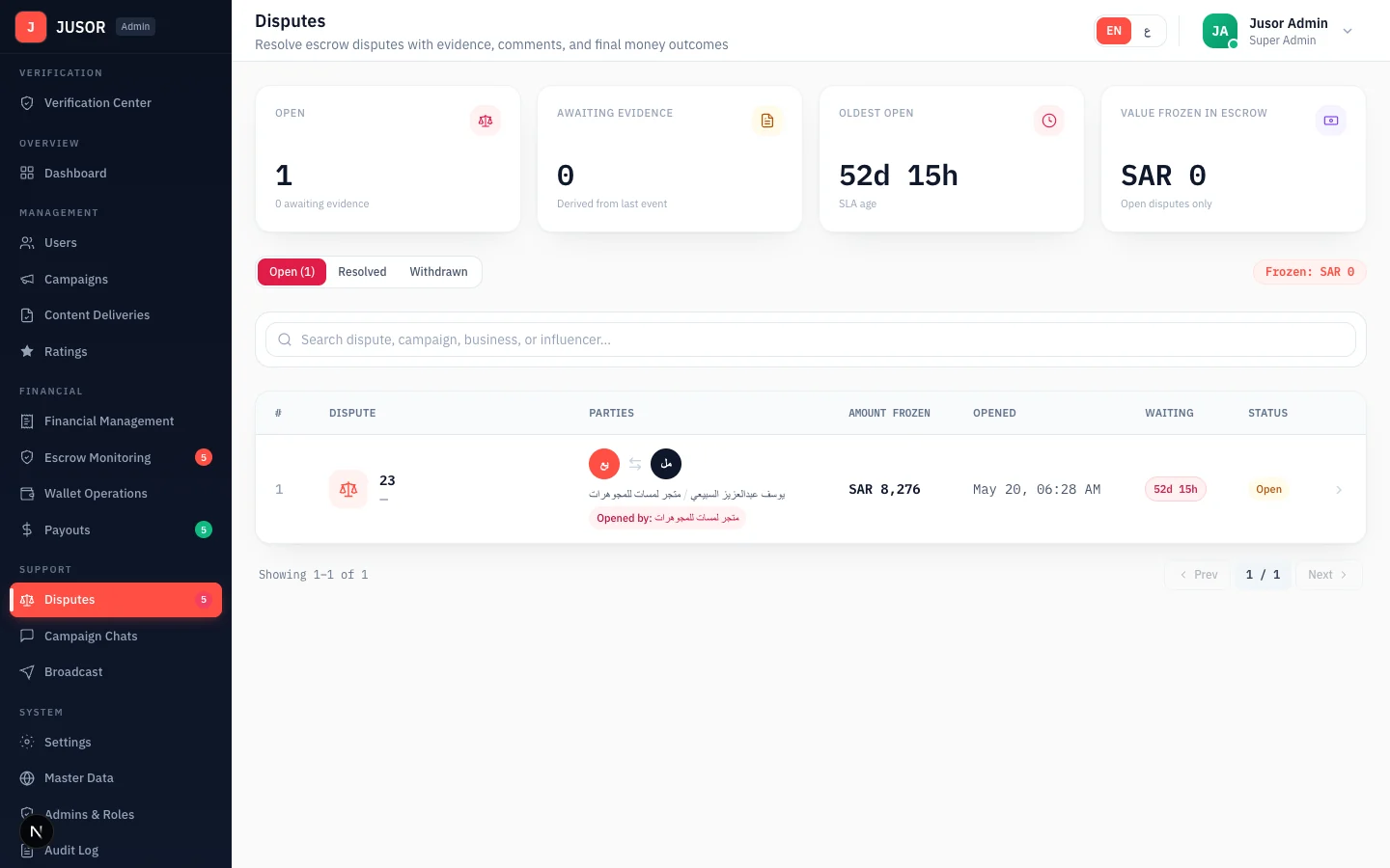This screenshot has height=868, width=1390.
Task: Click the Payouts green badge 5
Action: (204, 529)
